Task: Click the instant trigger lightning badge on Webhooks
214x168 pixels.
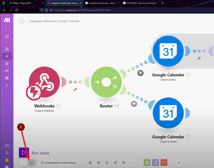Action: (33, 92)
